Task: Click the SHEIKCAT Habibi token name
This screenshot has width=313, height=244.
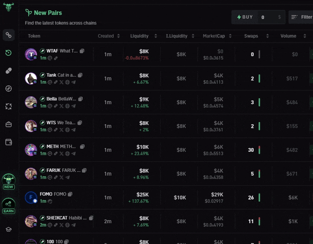Action: (66, 218)
